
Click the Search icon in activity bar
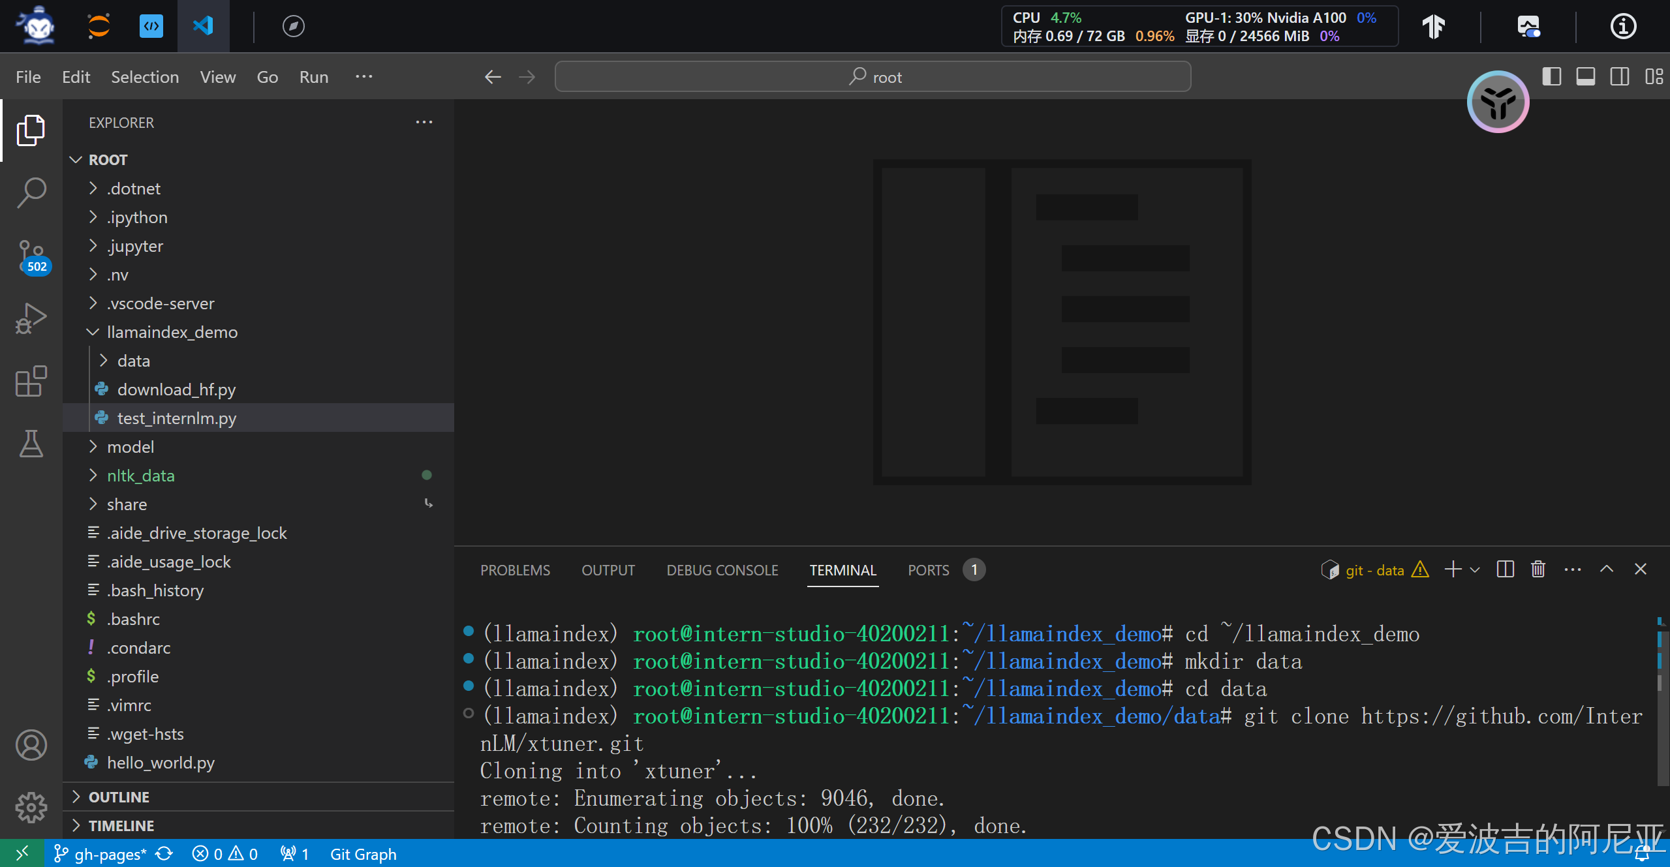[31, 193]
